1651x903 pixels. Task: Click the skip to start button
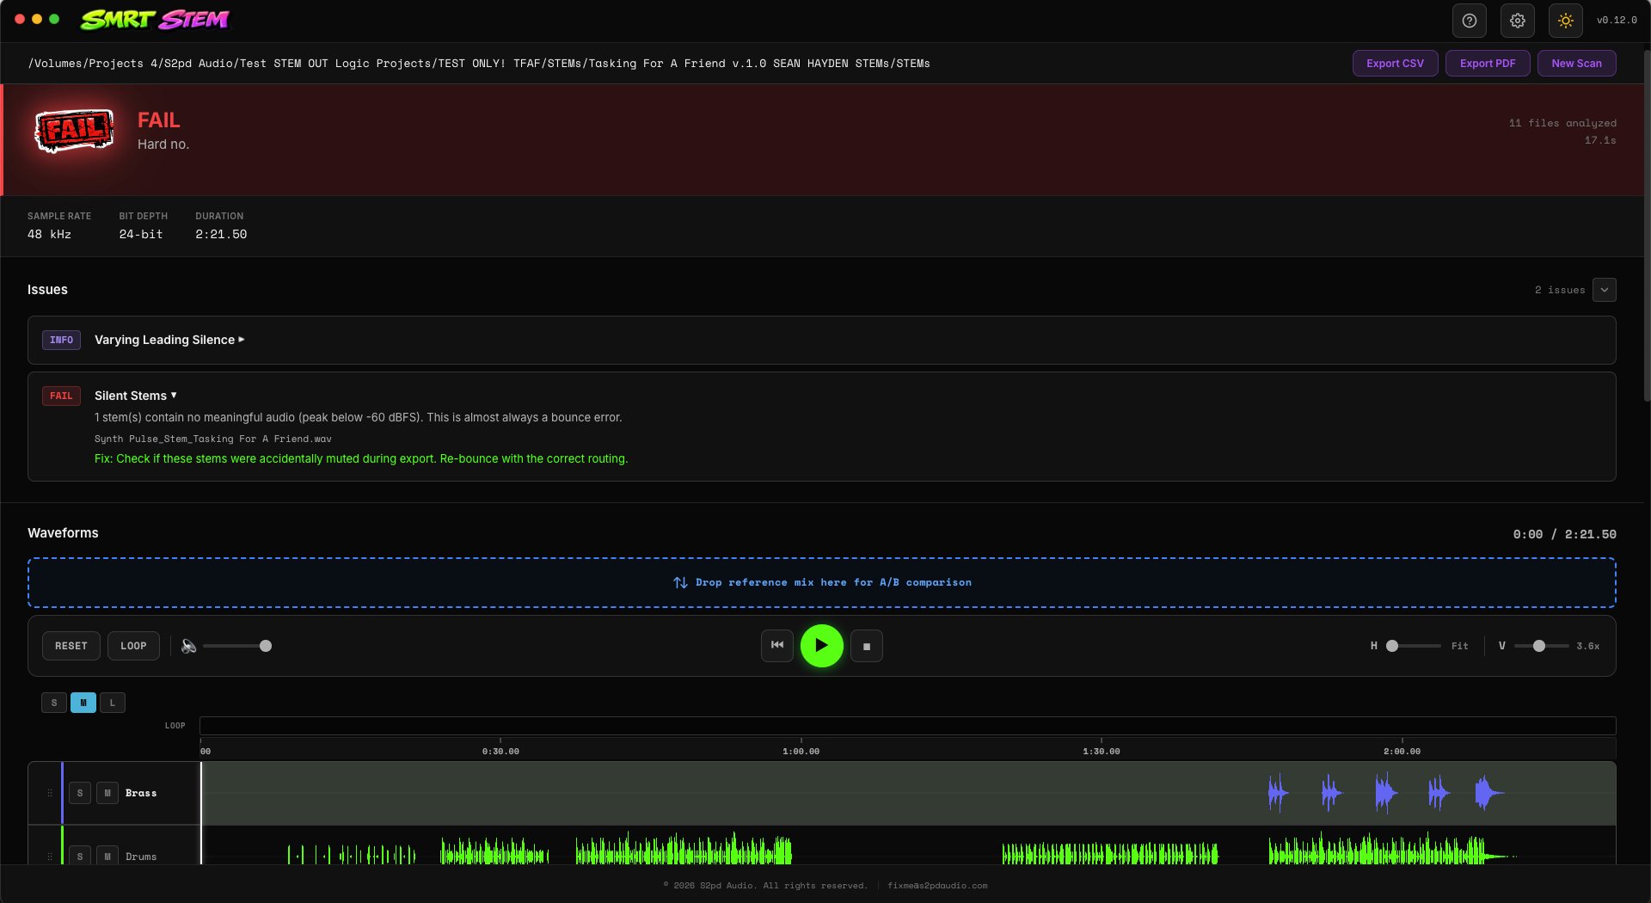click(776, 645)
